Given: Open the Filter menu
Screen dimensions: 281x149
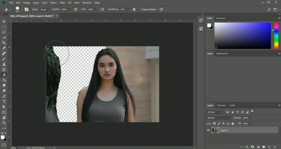Looking at the screenshot, I should tap(62, 3).
